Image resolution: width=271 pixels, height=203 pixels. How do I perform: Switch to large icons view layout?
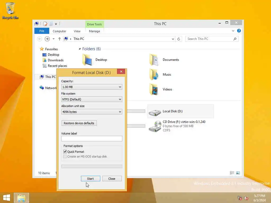click(238, 173)
